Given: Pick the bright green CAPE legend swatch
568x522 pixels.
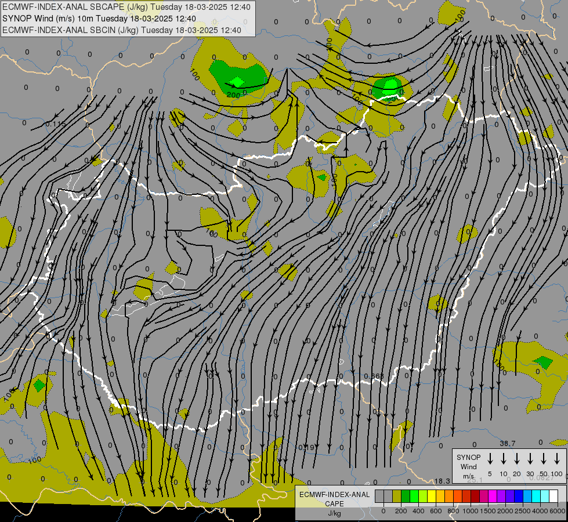Looking at the screenshot, I should point(414,496).
